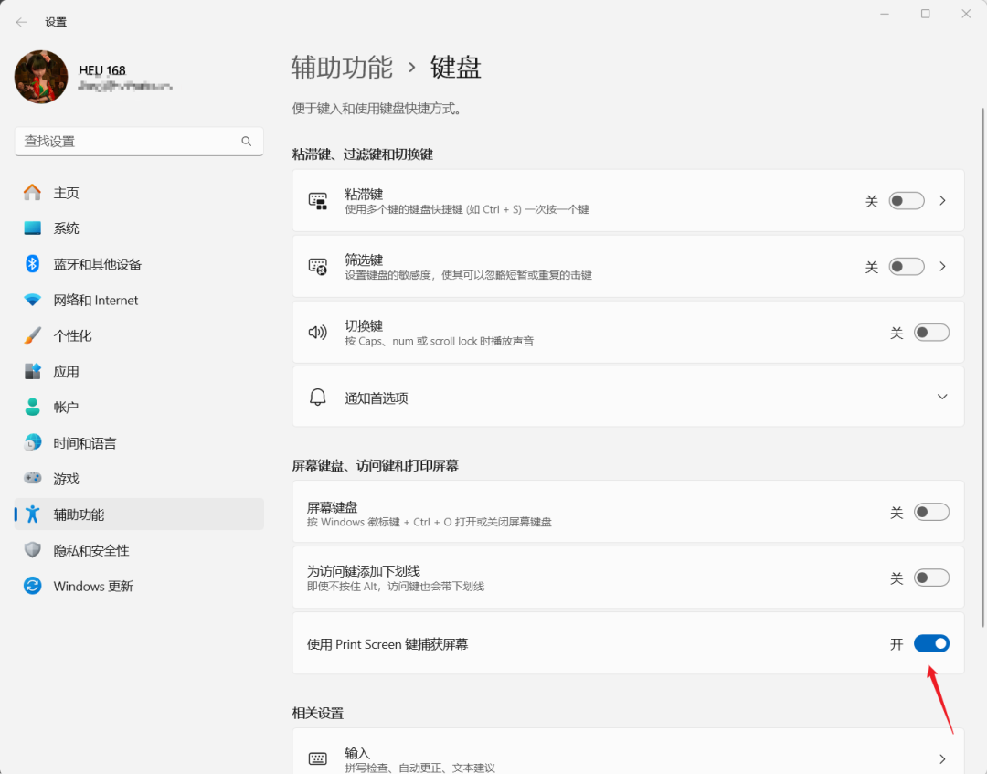This screenshot has height=774, width=987.
Task: Click the 切换键 speaker icon
Action: (315, 332)
